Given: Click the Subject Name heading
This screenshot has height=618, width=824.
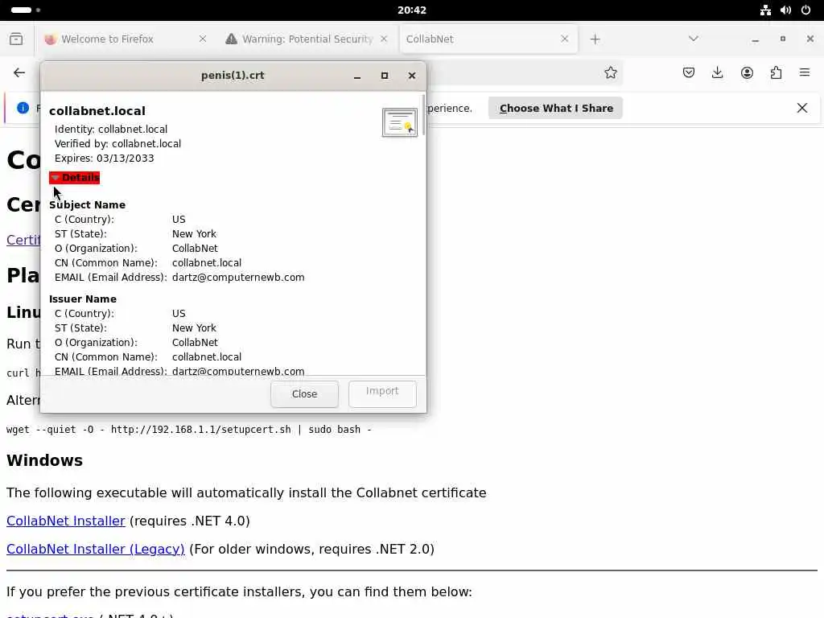Looking at the screenshot, I should coord(87,205).
